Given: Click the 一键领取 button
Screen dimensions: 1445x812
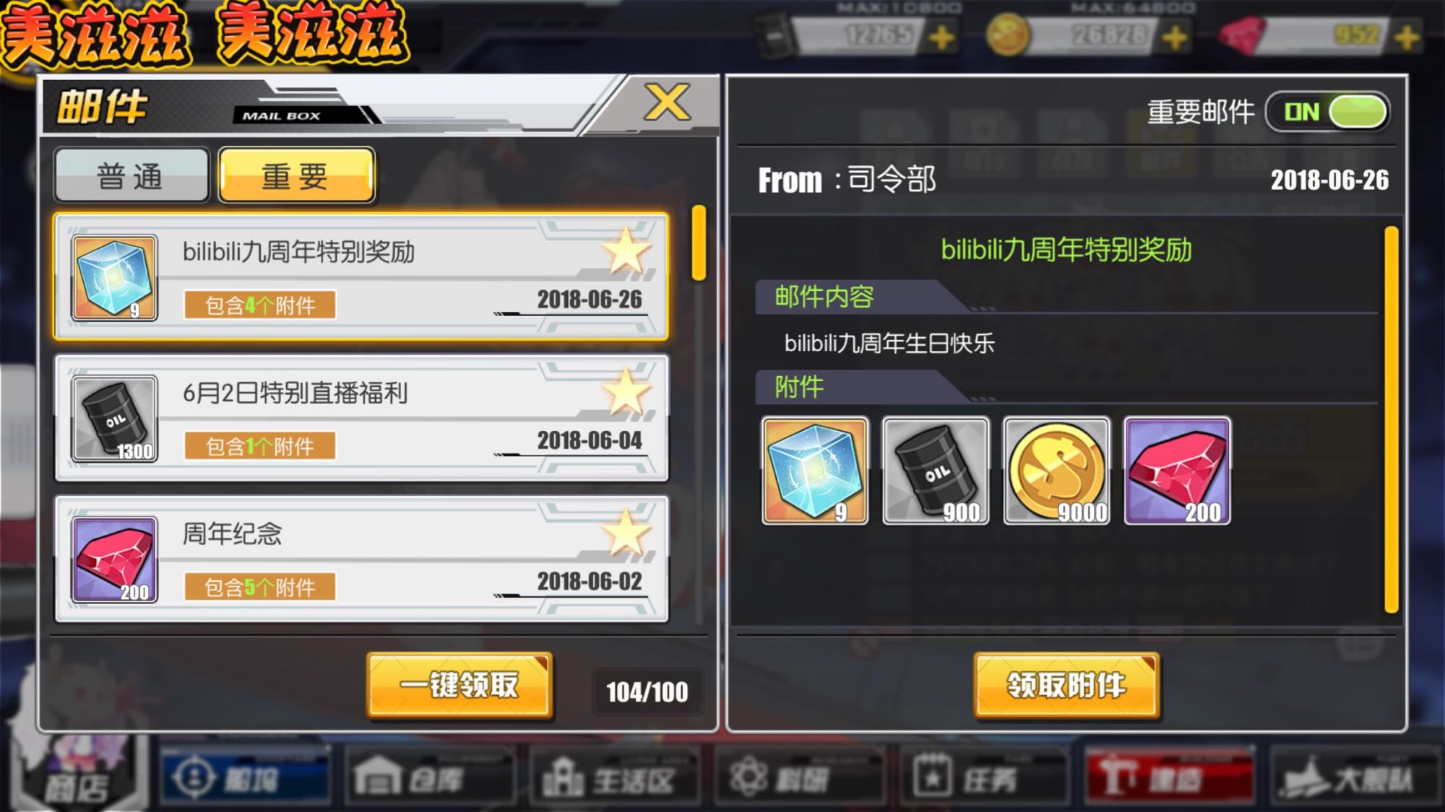Looking at the screenshot, I should tap(460, 686).
